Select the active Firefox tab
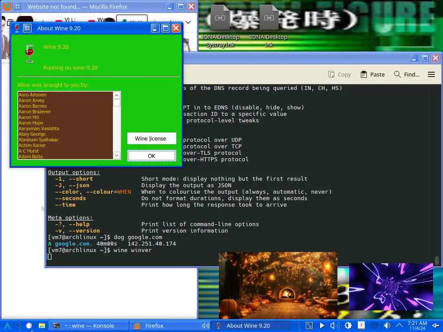 pos(132,19)
